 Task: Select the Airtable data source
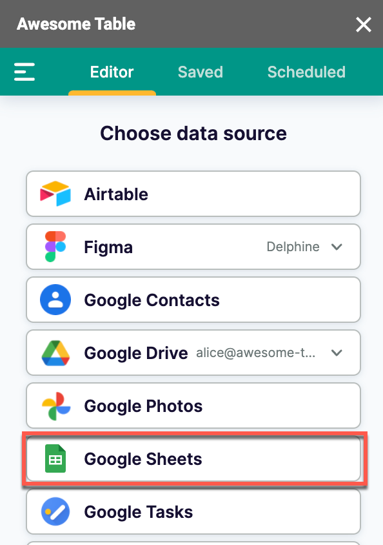click(x=193, y=194)
